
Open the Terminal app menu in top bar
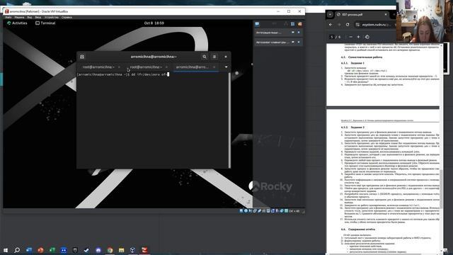[45, 23]
